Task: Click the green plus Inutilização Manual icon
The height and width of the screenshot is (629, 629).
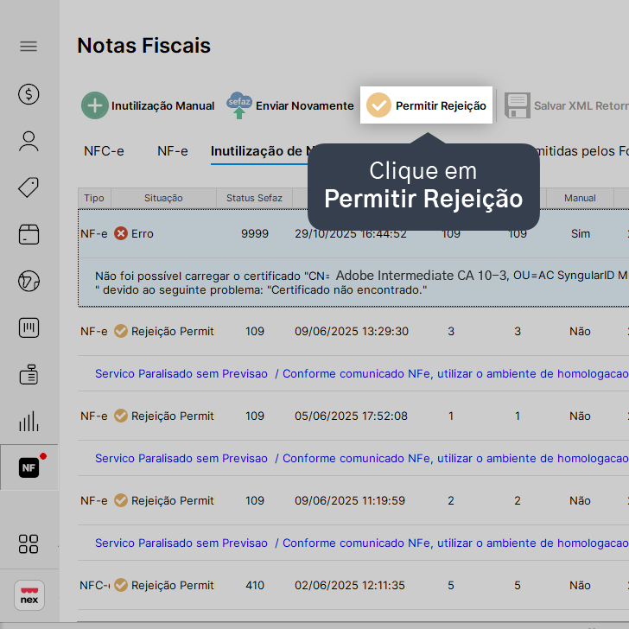Action: 95,105
